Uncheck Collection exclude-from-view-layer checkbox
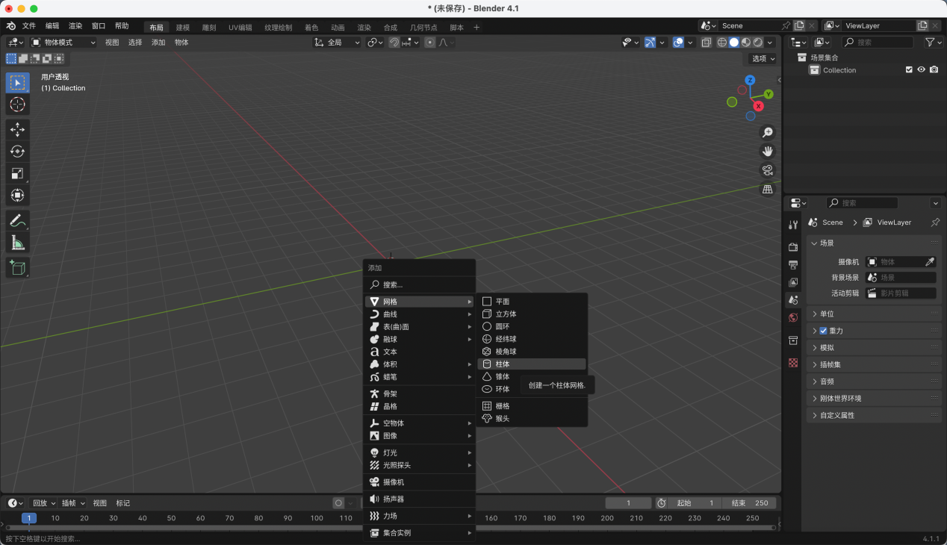The image size is (947, 545). 909,70
